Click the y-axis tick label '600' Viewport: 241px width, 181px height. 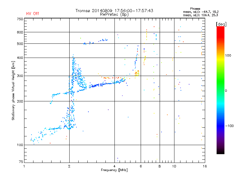[x=20, y=32]
